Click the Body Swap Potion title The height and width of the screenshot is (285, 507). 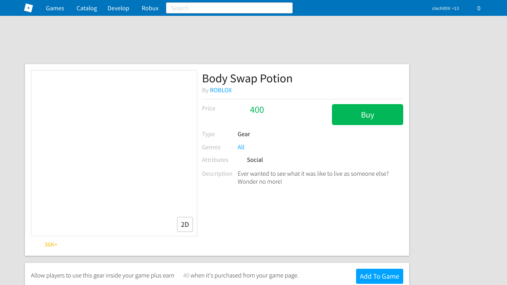click(247, 78)
